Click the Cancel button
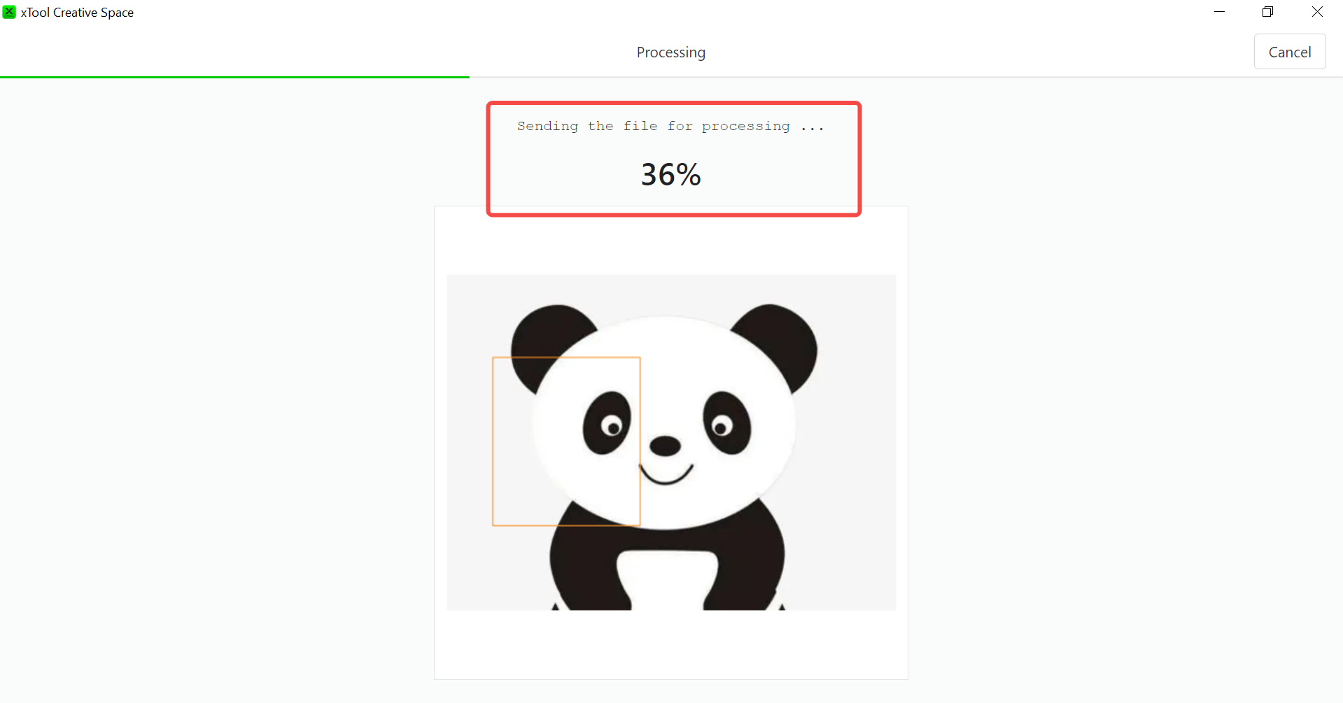 click(x=1289, y=52)
